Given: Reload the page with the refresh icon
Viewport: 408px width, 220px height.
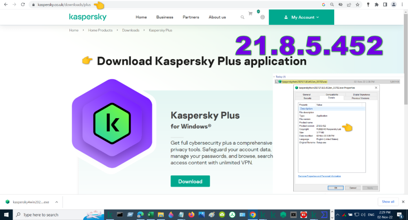Looking at the screenshot, I should pos(23,4).
